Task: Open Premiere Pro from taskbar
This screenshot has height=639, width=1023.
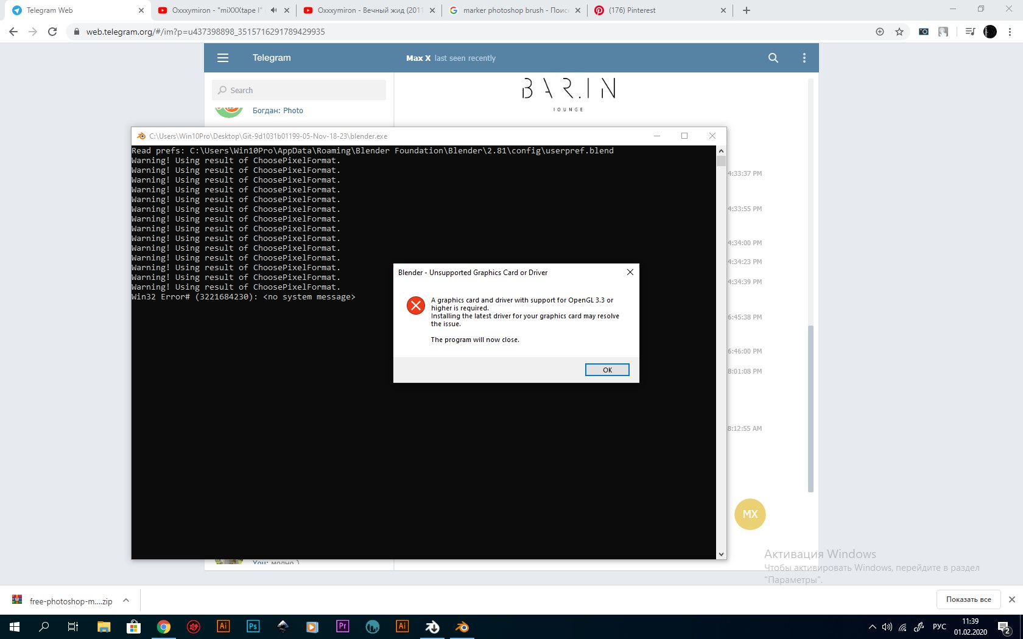Action: pyautogui.click(x=342, y=627)
